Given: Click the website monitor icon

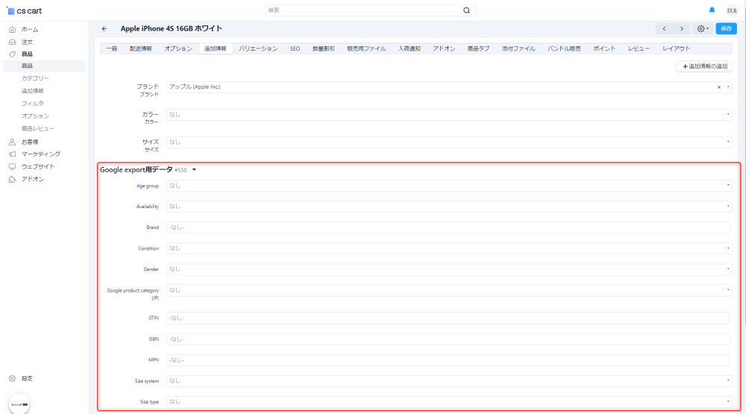Looking at the screenshot, I should coord(13,166).
